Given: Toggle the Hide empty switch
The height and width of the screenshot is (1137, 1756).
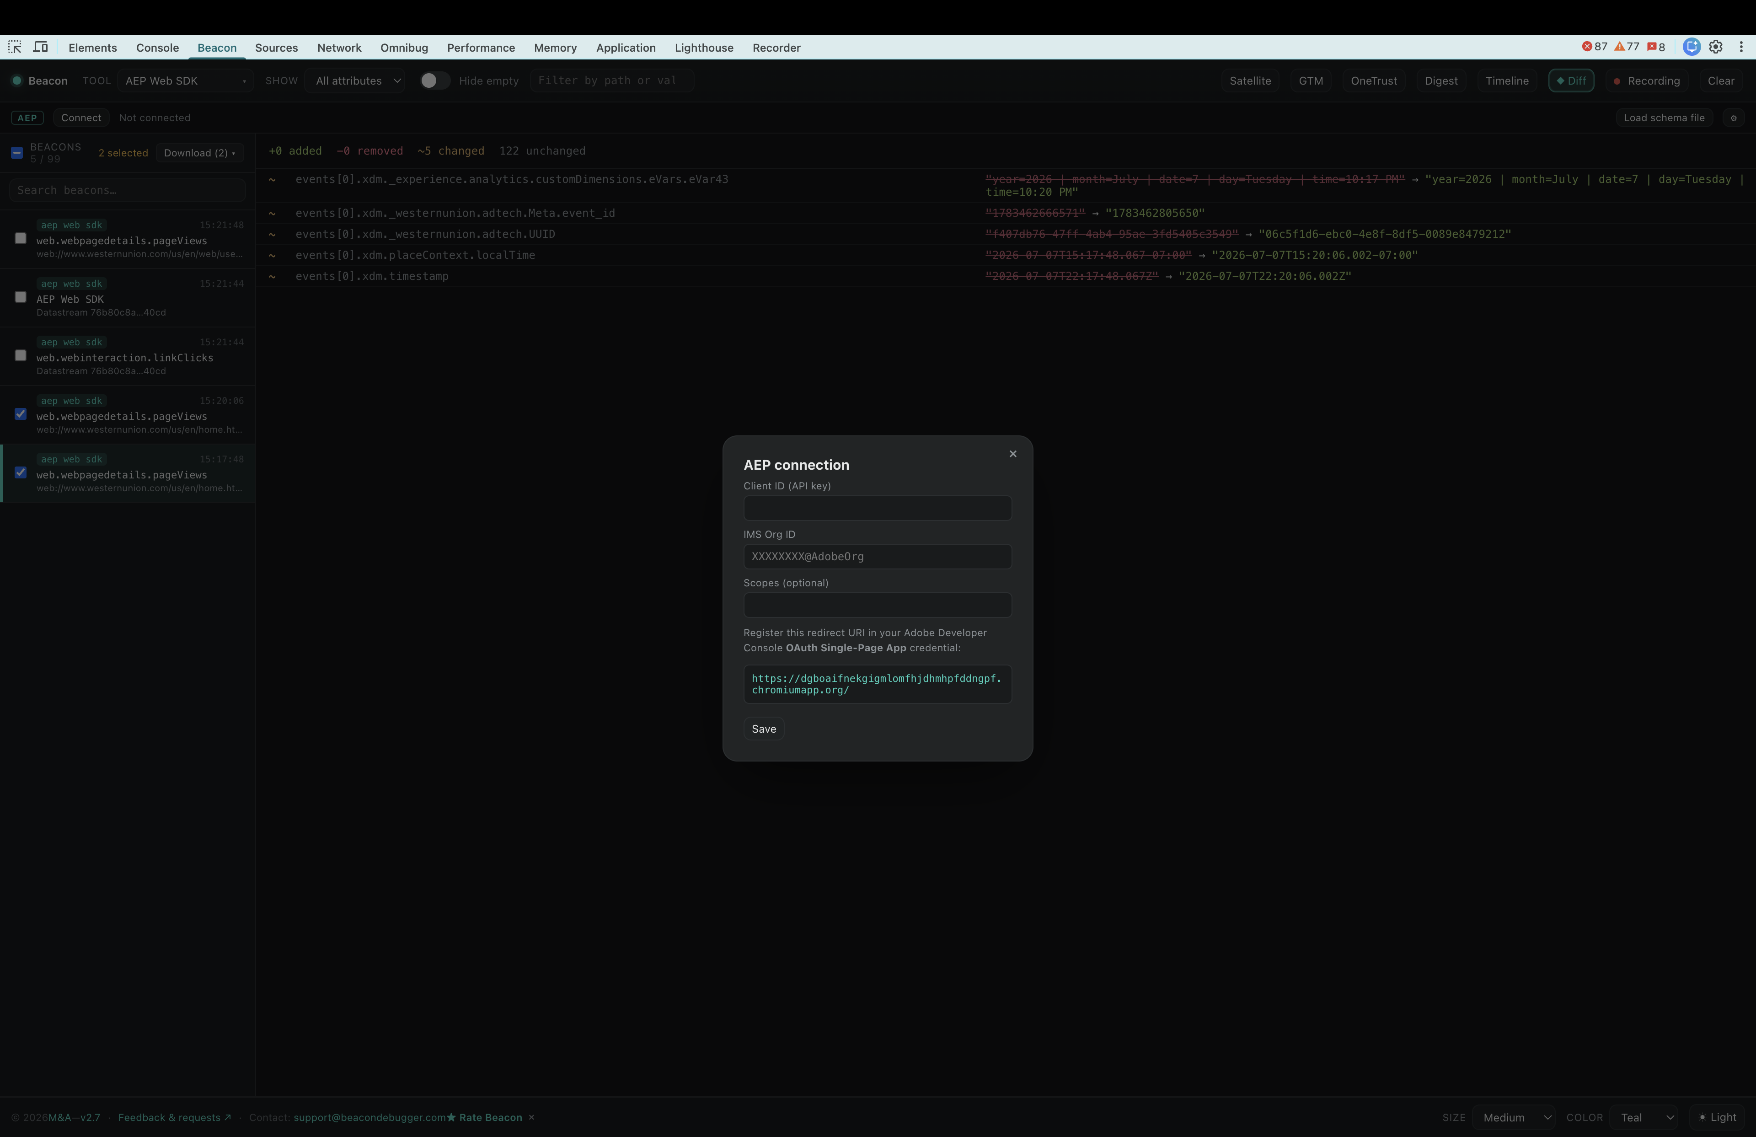Looking at the screenshot, I should click(x=434, y=80).
